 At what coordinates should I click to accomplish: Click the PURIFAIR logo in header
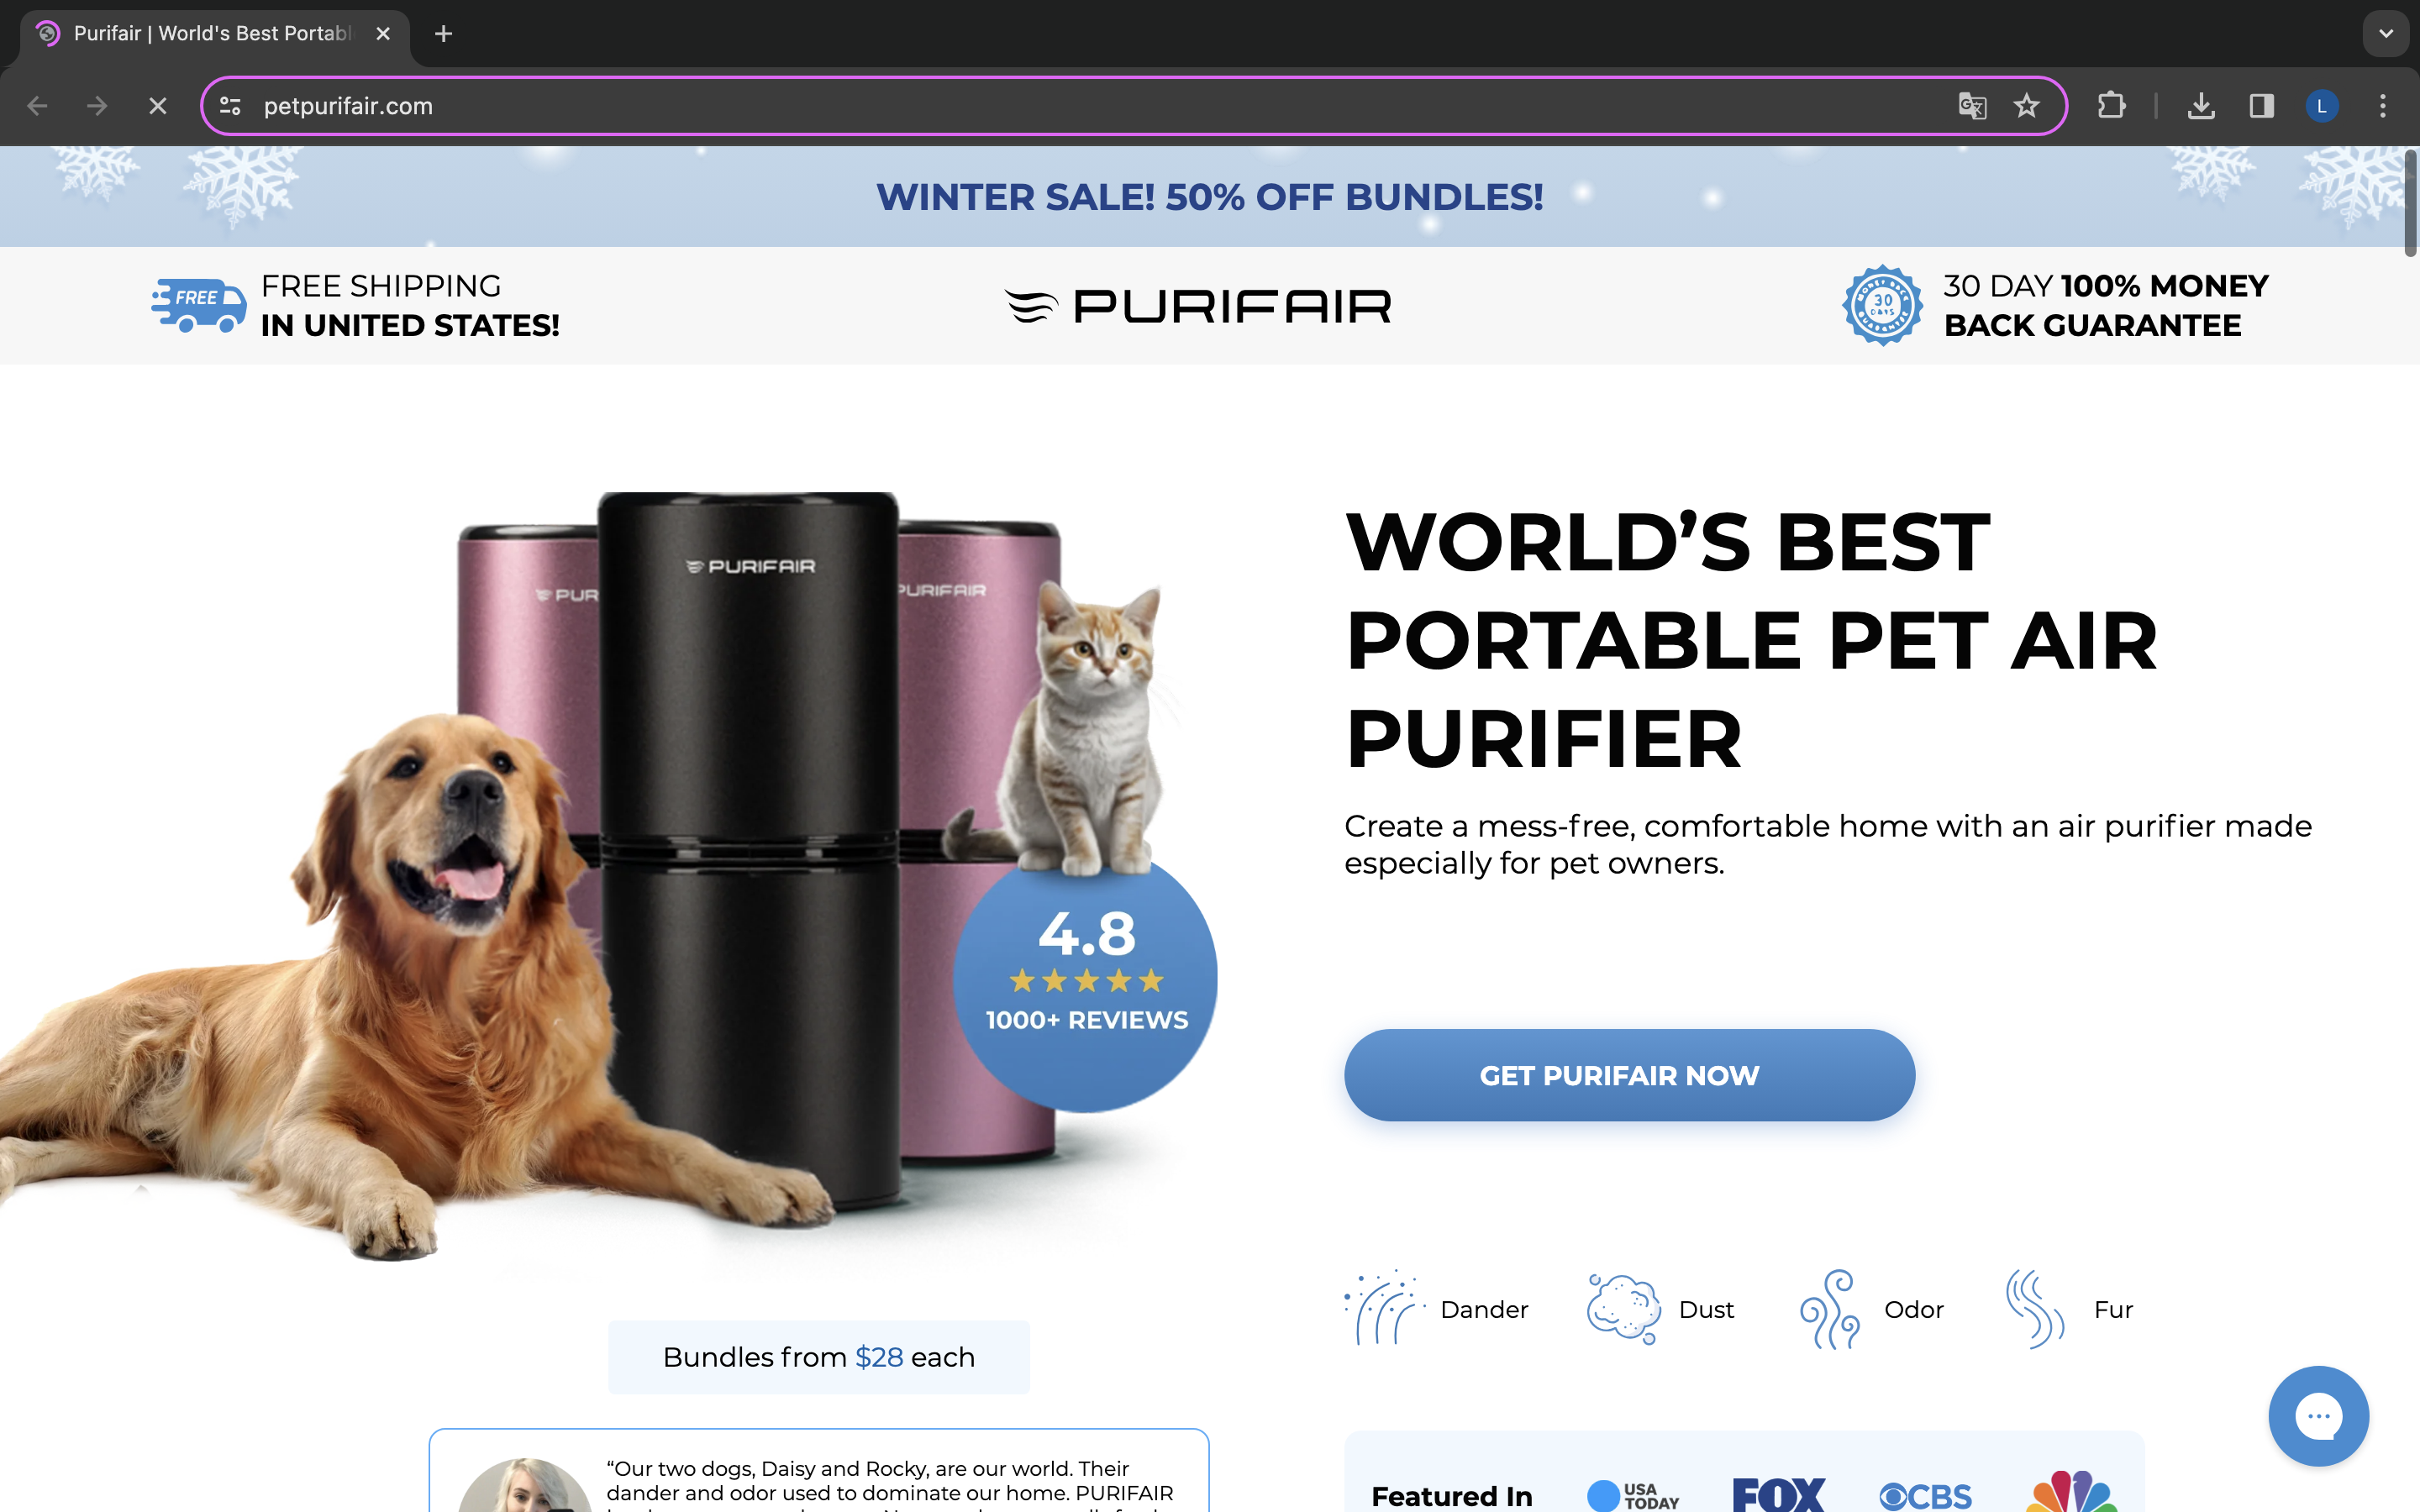1198,306
